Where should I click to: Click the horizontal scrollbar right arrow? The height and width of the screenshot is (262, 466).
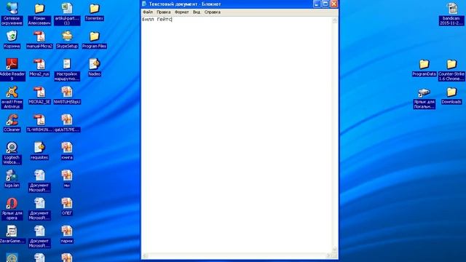pos(329,255)
